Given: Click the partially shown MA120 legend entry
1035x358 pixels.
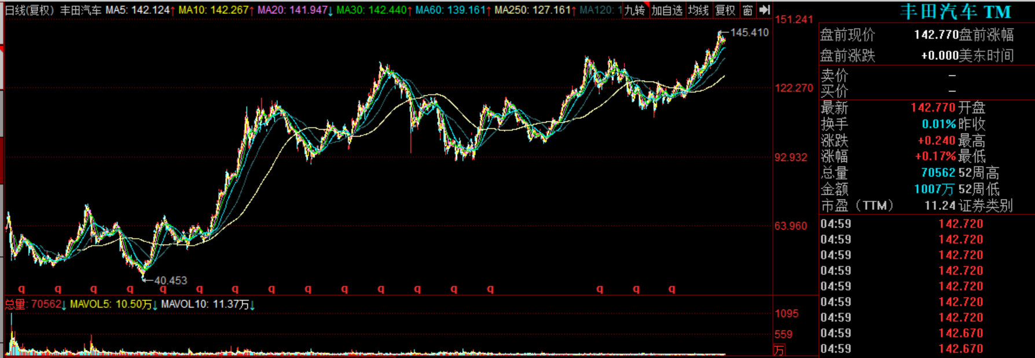Looking at the screenshot, I should [601, 10].
